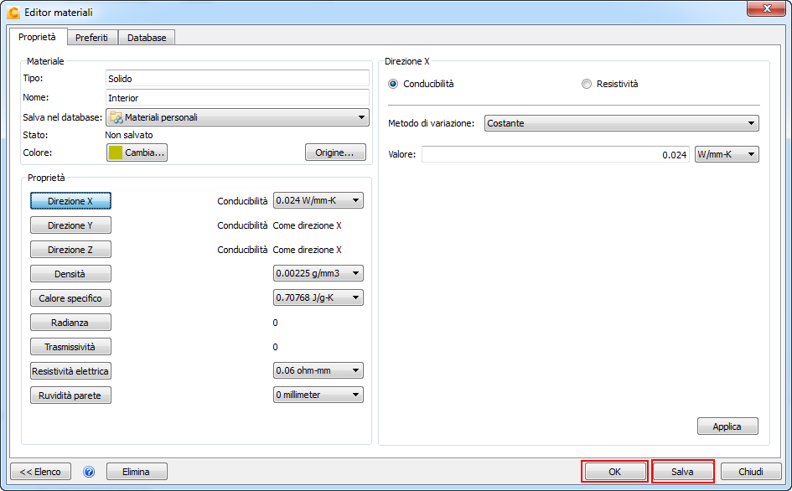Image resolution: width=792 pixels, height=491 pixels.
Task: Click the Non salvato status text
Action: click(129, 136)
